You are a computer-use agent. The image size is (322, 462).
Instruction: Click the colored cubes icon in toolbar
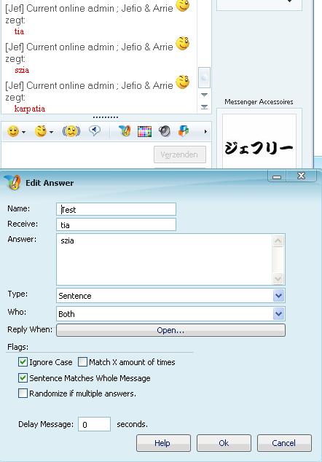184,131
